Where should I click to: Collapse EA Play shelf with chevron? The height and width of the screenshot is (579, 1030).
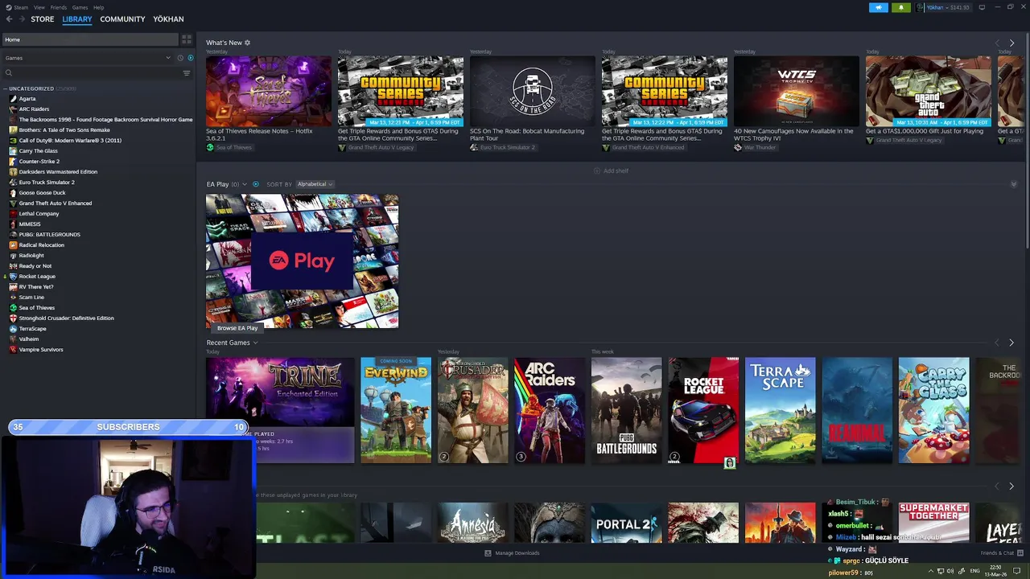click(x=1013, y=184)
